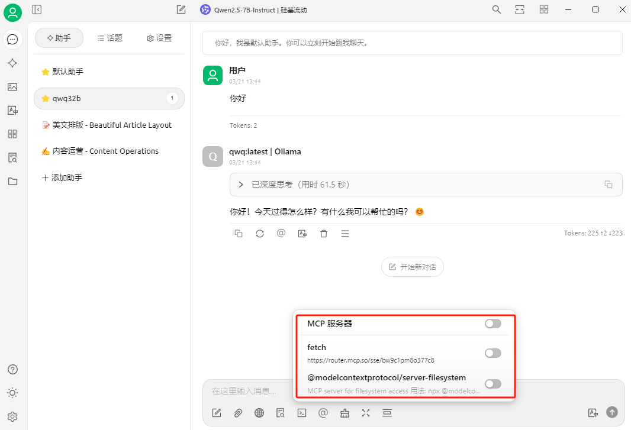Select the 默认助手 assistant
This screenshot has height=430, width=631.
coord(109,72)
